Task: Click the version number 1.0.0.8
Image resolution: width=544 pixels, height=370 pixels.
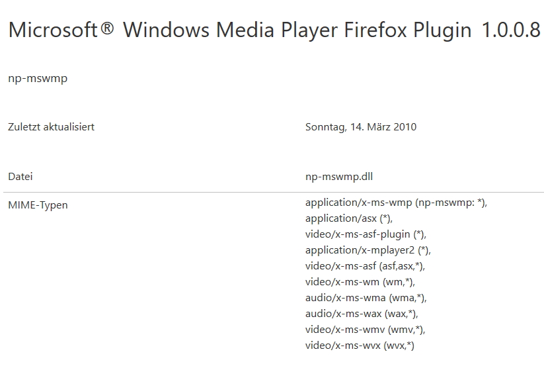Action: click(511, 30)
